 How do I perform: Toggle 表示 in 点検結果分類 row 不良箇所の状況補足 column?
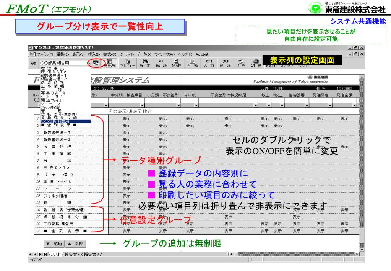tap(228, 217)
